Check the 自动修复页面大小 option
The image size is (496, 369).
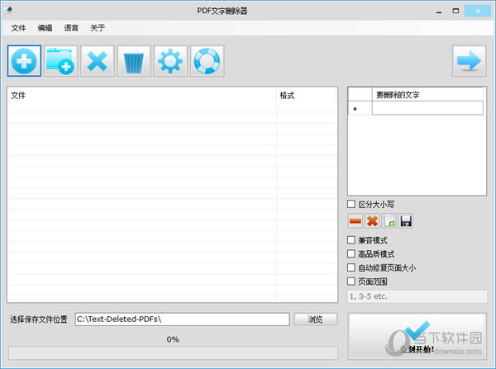point(351,267)
